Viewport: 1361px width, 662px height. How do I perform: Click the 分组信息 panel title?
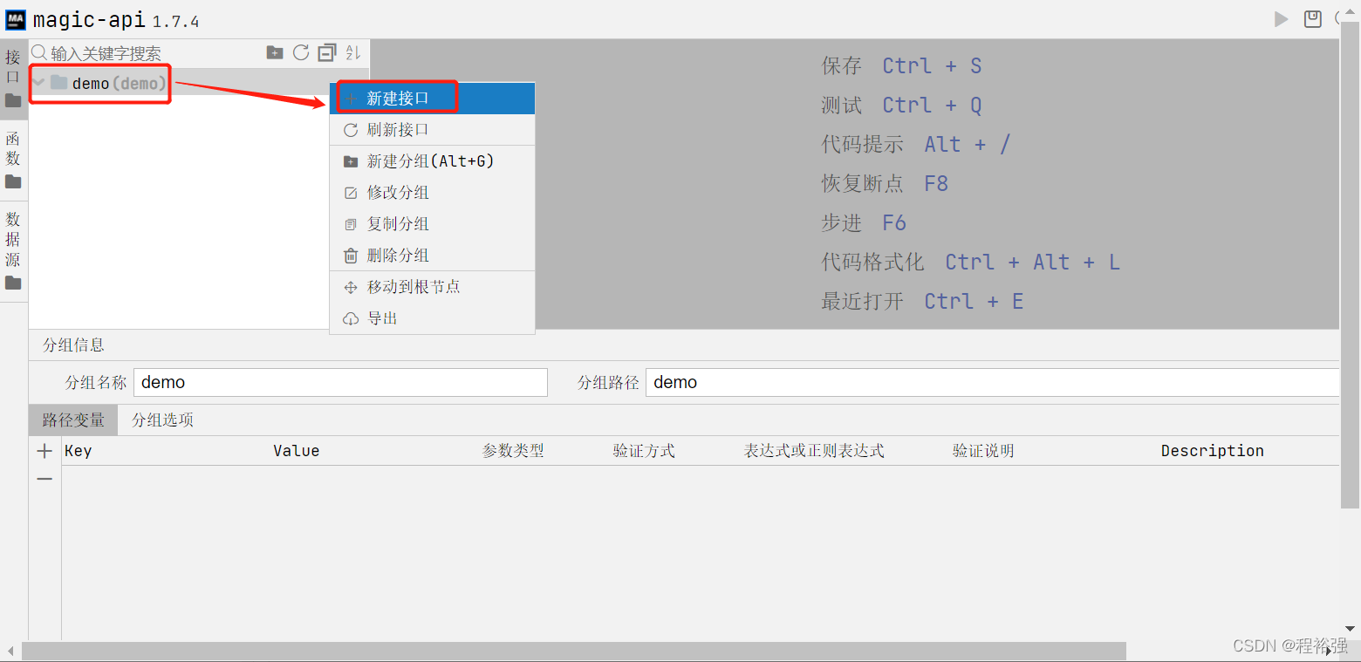click(73, 345)
